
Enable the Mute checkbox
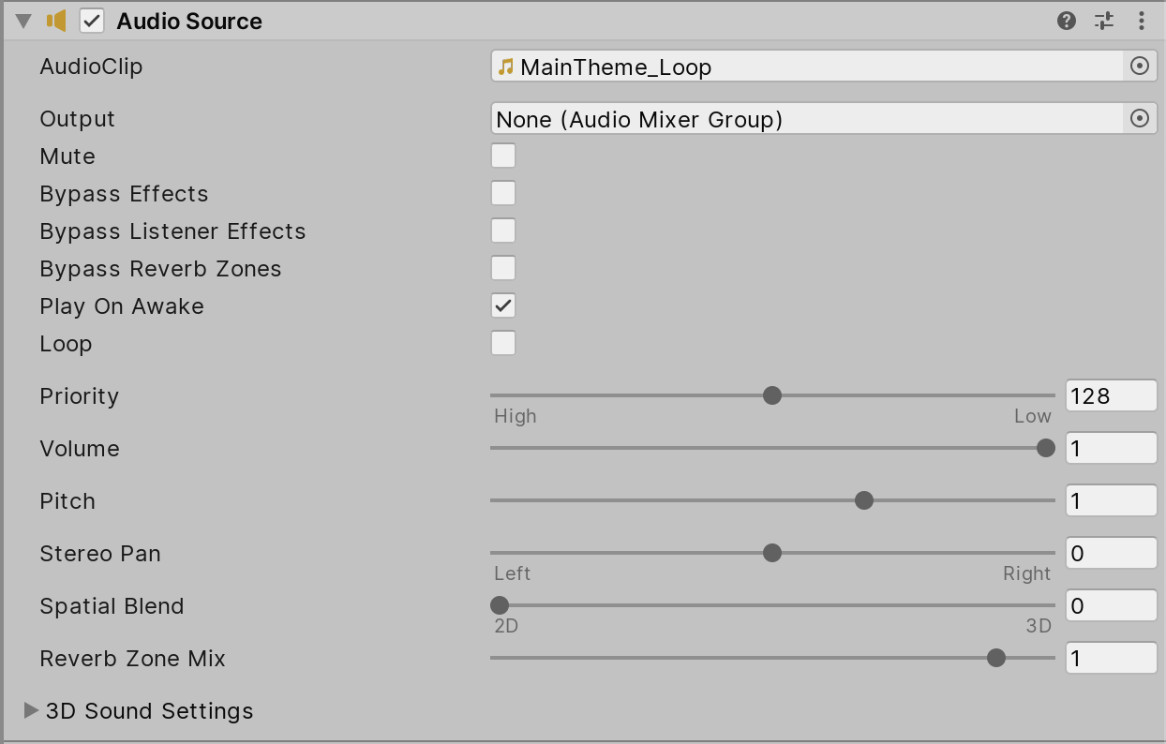pos(503,156)
